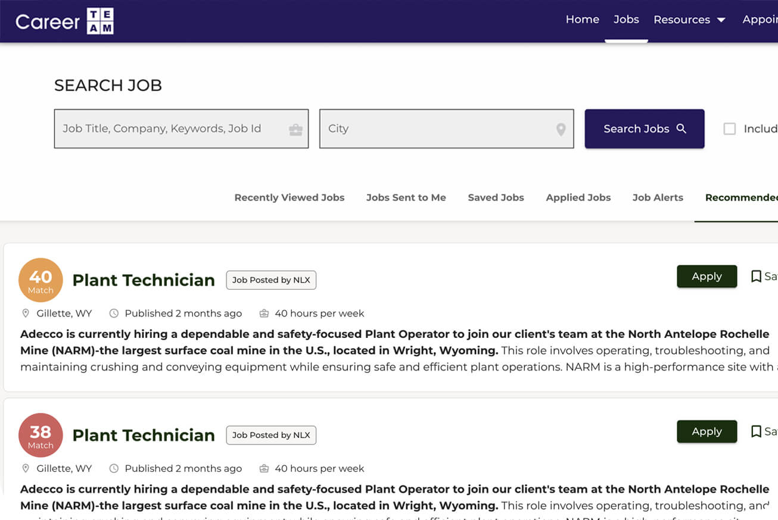The width and height of the screenshot is (778, 520).
Task: Open the first Plant Technician job title
Action: click(144, 280)
